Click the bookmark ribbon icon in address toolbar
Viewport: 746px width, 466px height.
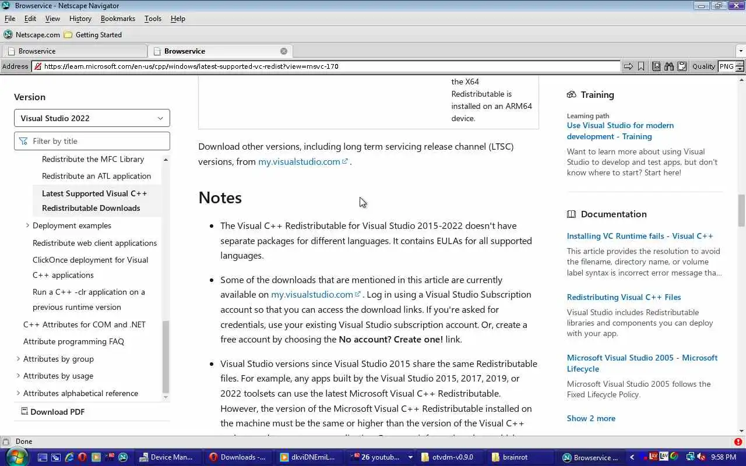[641, 66]
